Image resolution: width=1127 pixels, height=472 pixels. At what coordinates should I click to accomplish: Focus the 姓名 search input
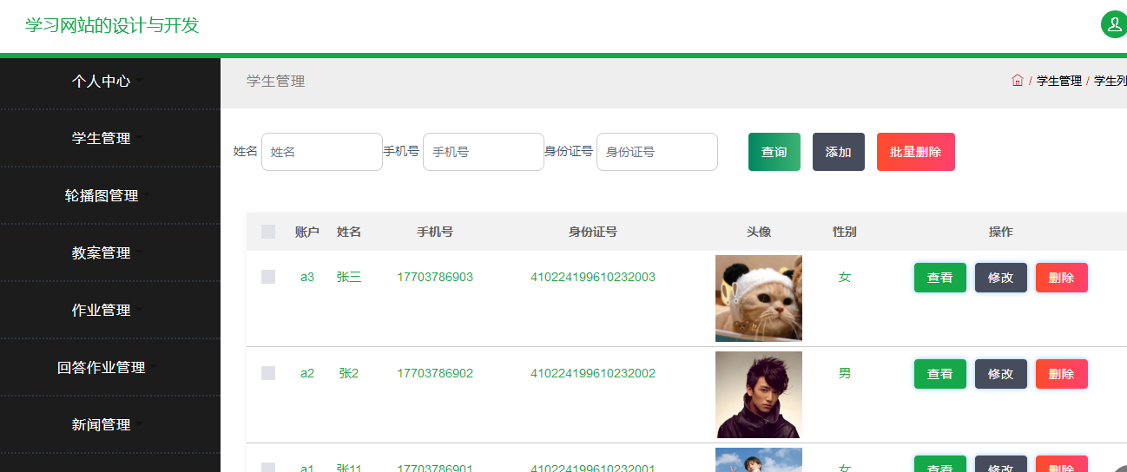[322, 152]
